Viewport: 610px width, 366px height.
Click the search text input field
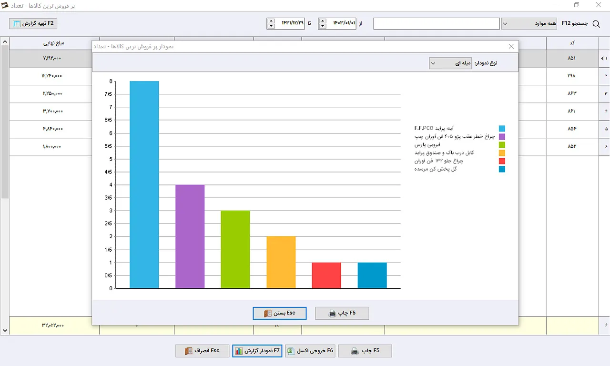point(437,23)
